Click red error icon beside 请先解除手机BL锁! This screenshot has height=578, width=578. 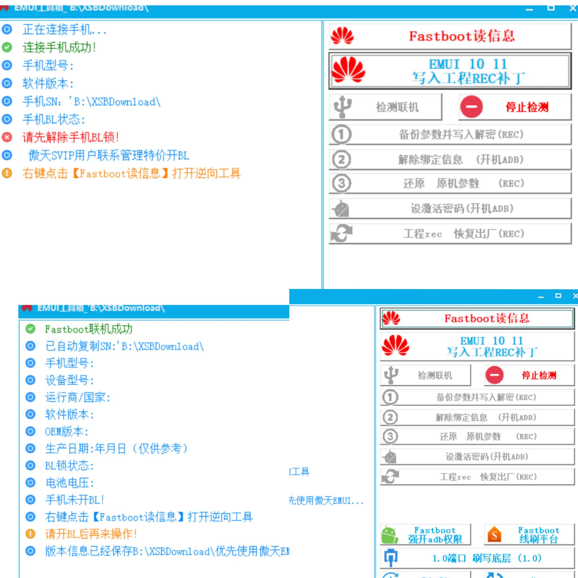[x=7, y=137]
